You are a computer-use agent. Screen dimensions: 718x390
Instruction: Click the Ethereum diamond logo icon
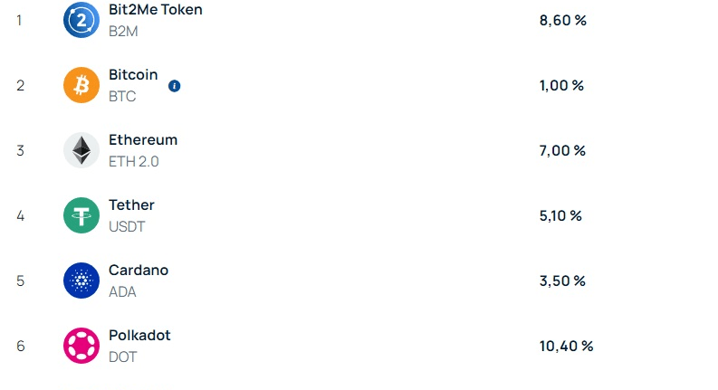81,150
